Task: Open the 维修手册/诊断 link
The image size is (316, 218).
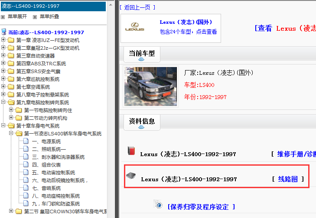Action: tap(296, 154)
